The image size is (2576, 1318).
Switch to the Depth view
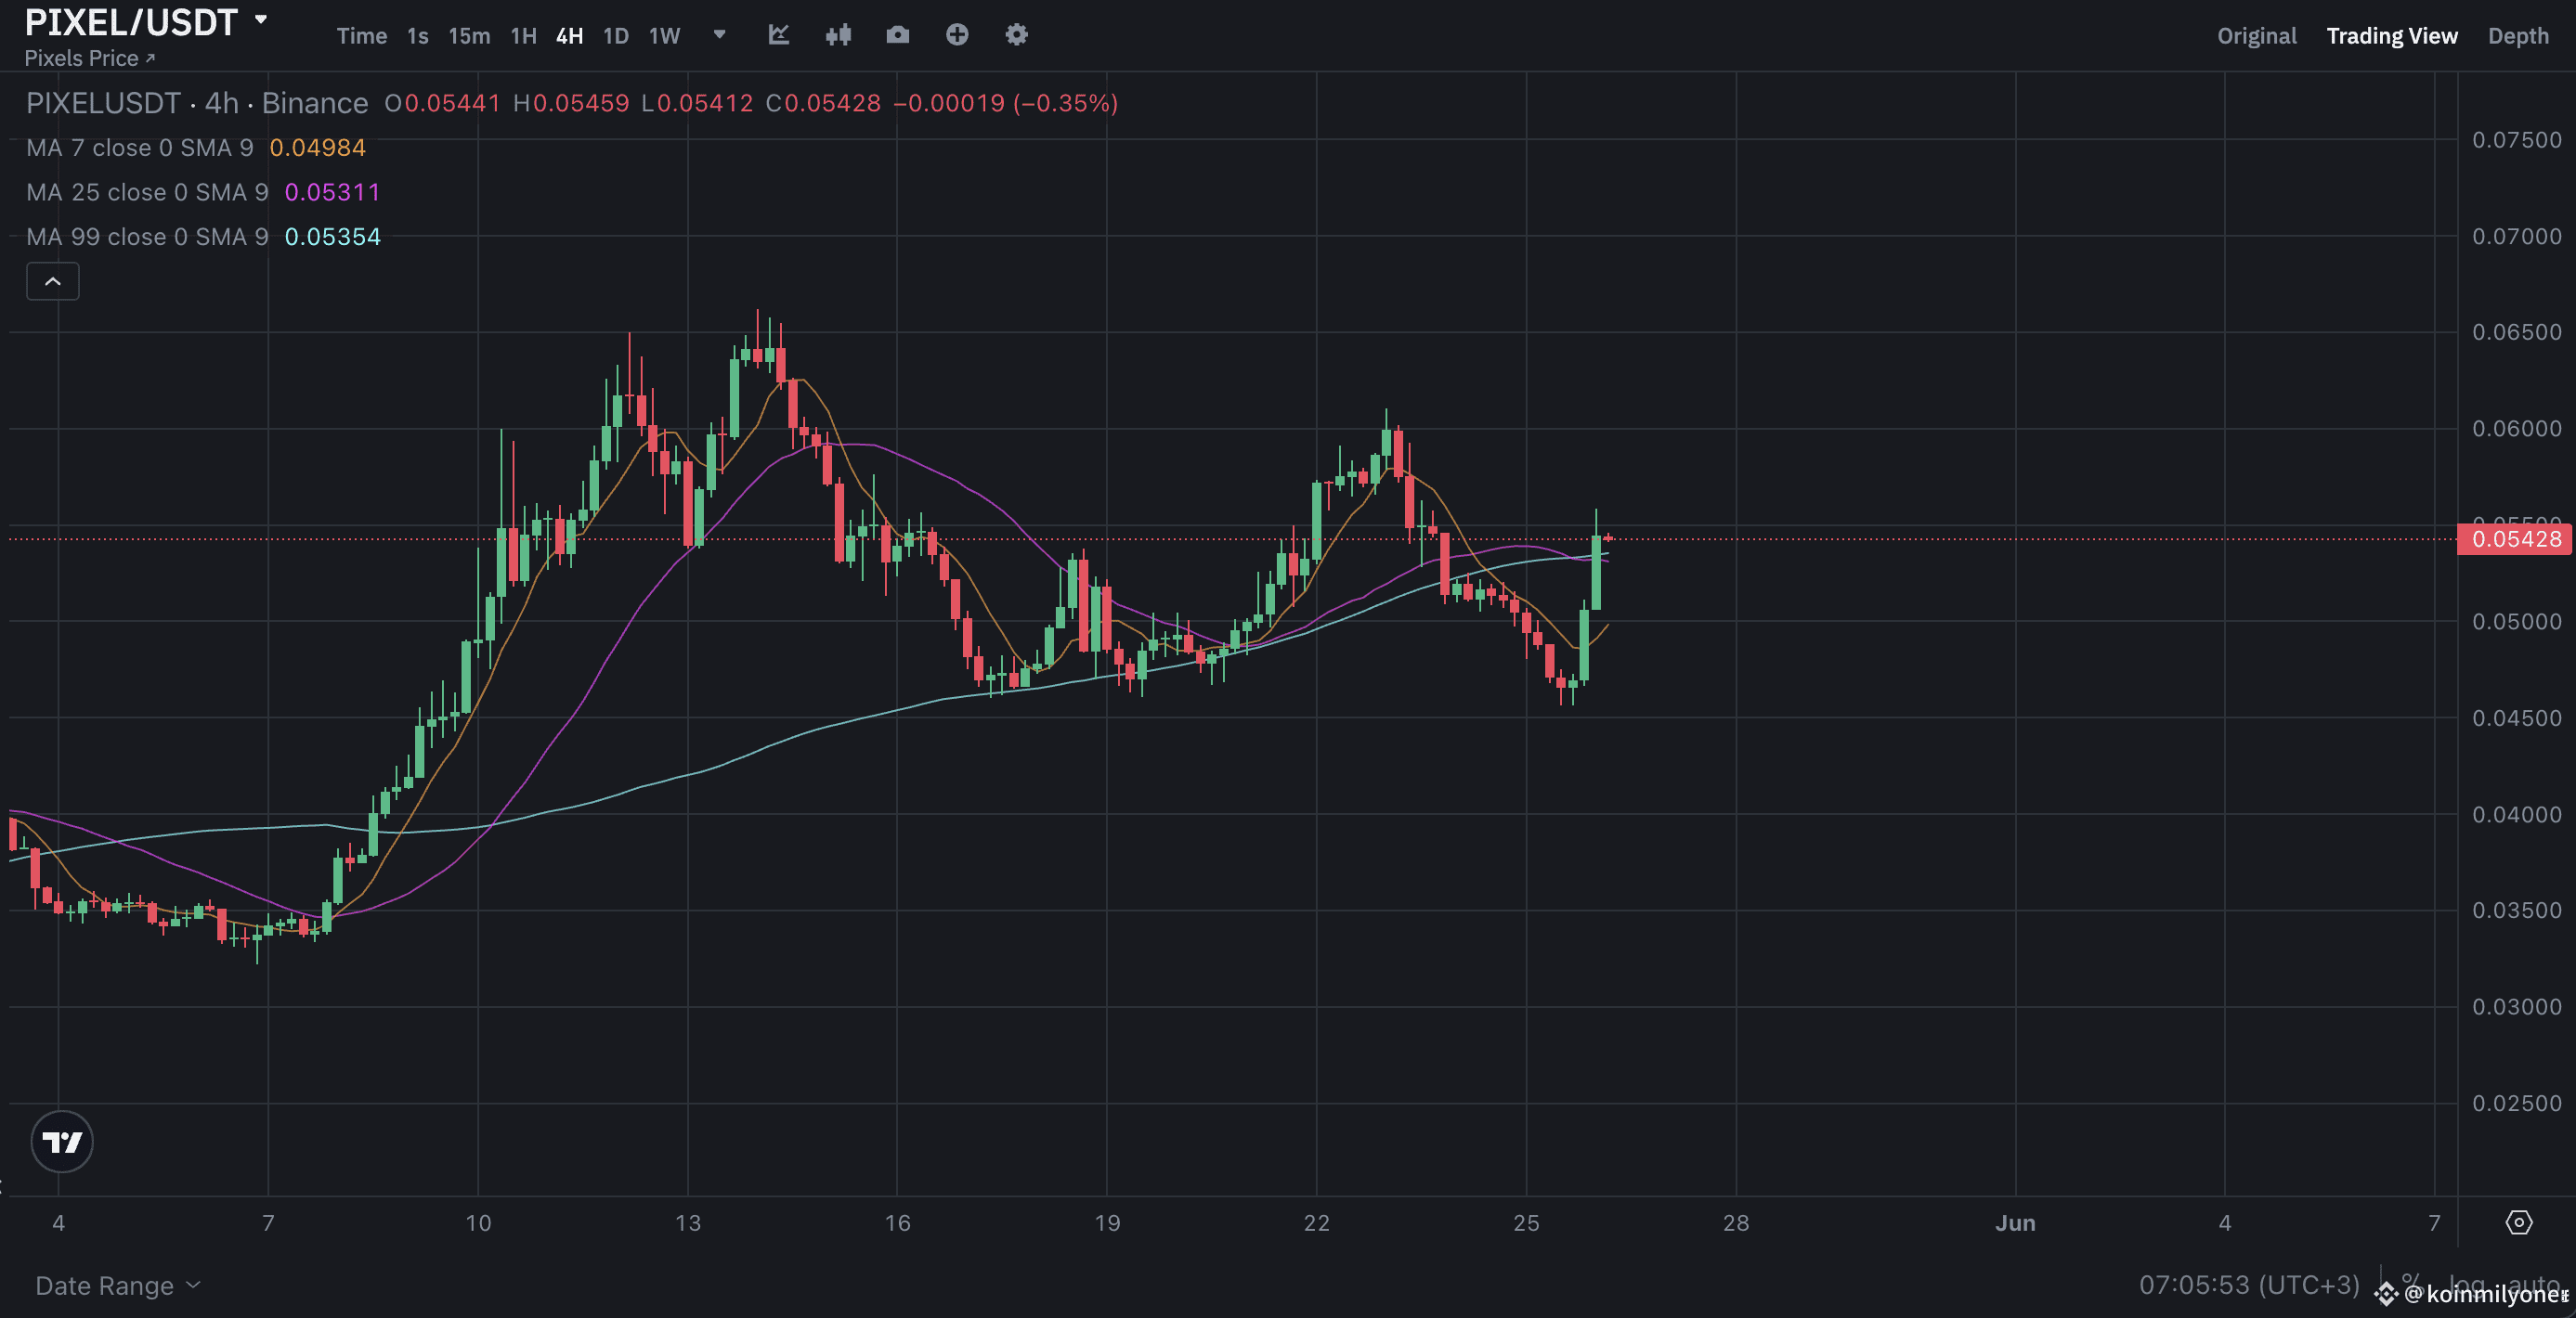point(2519,35)
